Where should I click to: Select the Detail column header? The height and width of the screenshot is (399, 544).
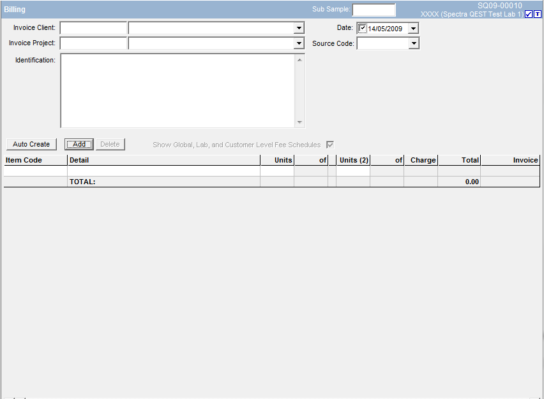(163, 160)
